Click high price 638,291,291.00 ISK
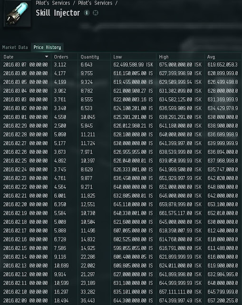 pyautogui.click(x=180, y=117)
